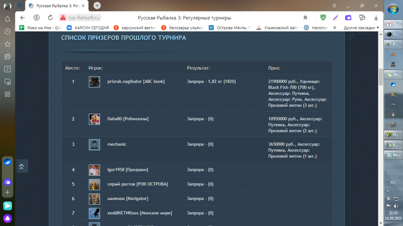Screen dimensions: 403x226
Task: Click the sidebar screenshot camera icon
Action: click(7, 82)
